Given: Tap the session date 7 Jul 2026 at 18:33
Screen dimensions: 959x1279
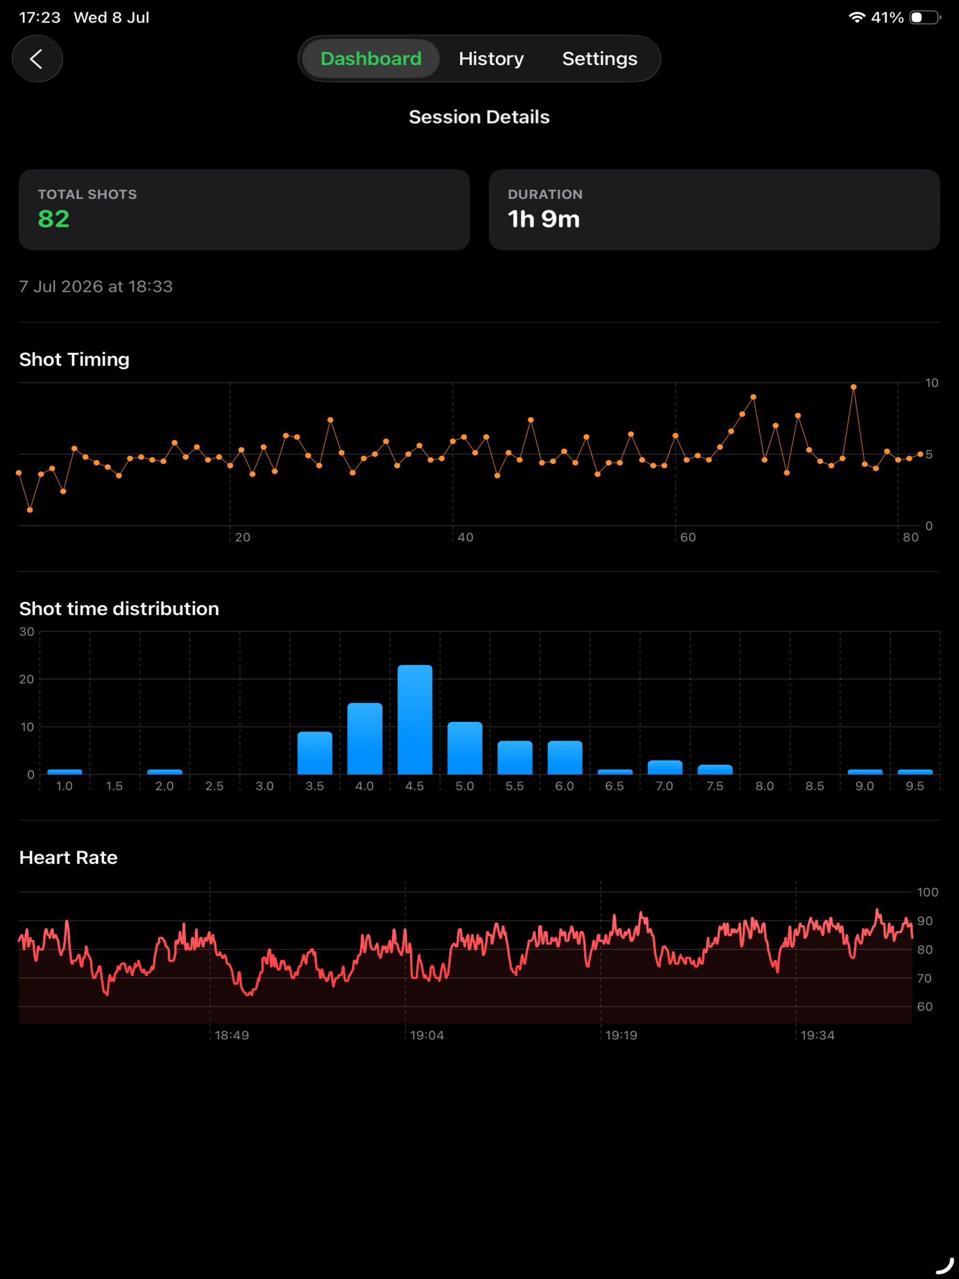Looking at the screenshot, I should [96, 286].
